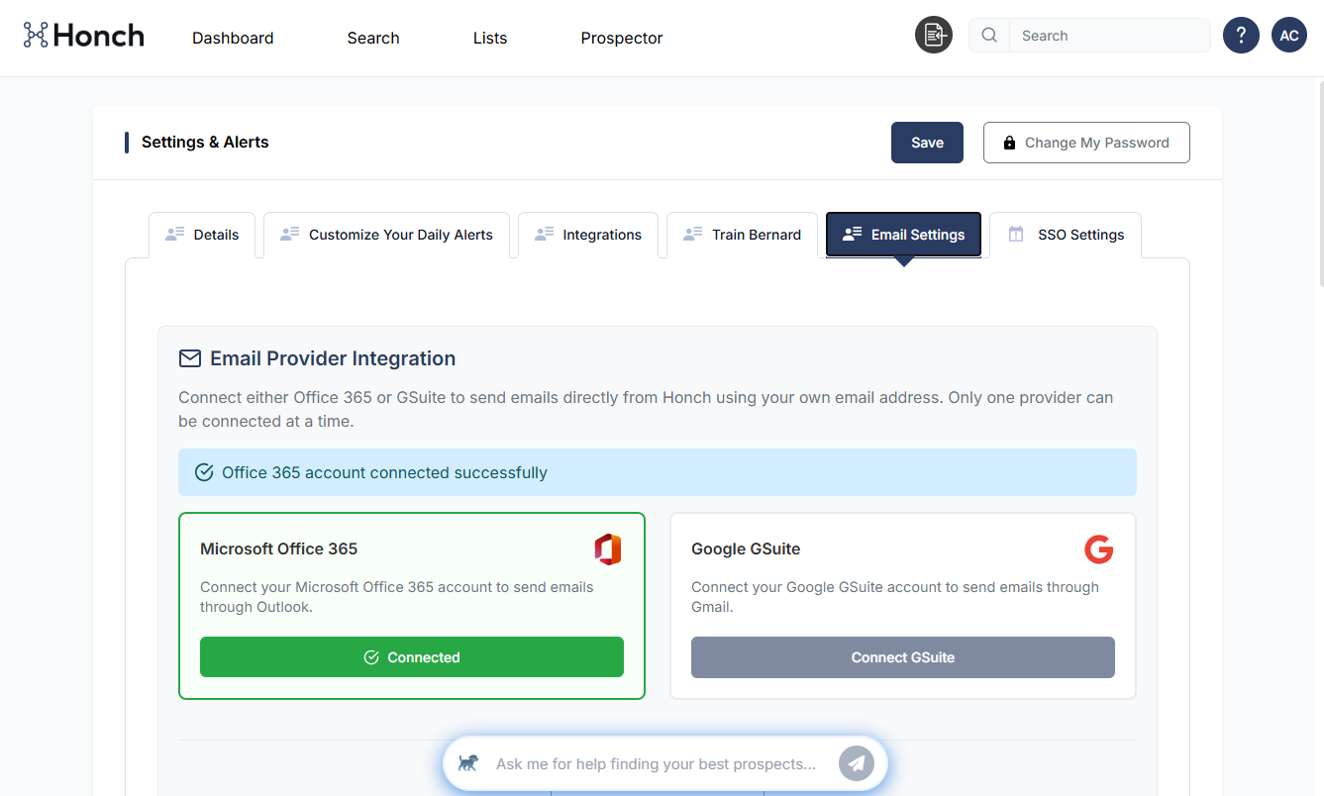Switch to the Details tab
The image size is (1324, 796).
pos(202,235)
